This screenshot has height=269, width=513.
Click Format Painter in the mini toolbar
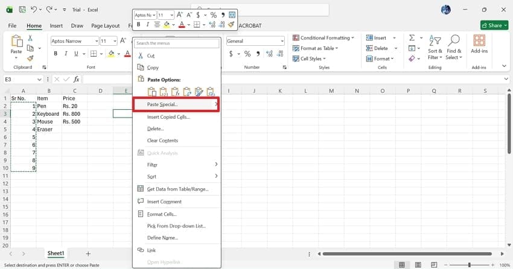(231, 25)
